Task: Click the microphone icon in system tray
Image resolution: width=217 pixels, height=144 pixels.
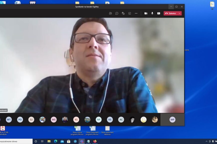Action: 213,141
